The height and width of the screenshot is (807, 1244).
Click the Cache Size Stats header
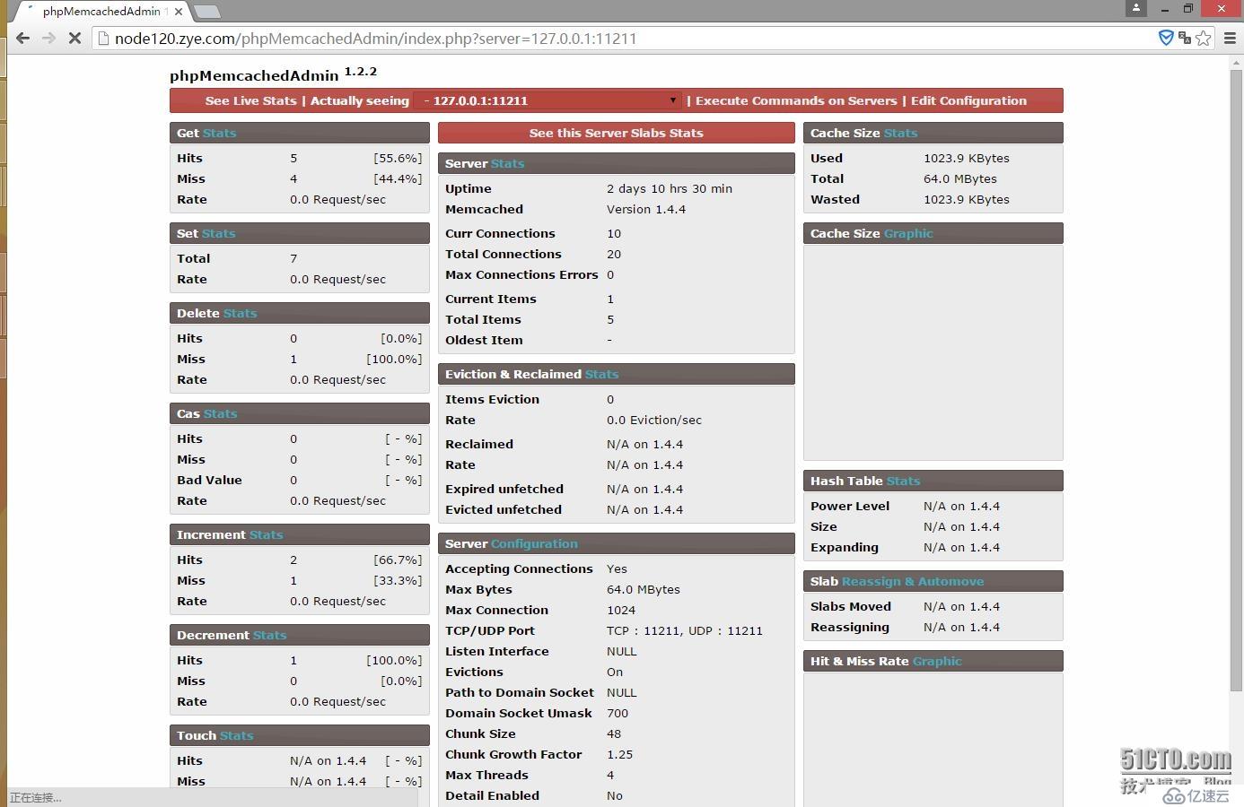(933, 133)
